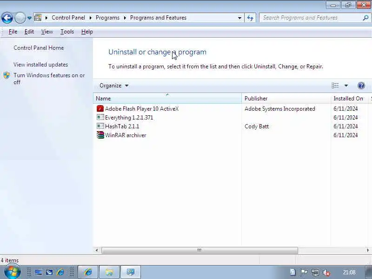Sort by the Publisher column header
372x279 pixels.
(286, 99)
